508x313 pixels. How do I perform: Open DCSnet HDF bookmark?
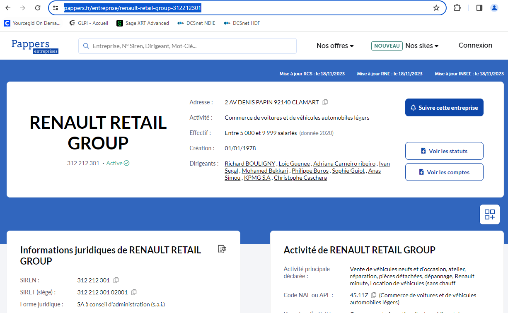click(x=242, y=23)
